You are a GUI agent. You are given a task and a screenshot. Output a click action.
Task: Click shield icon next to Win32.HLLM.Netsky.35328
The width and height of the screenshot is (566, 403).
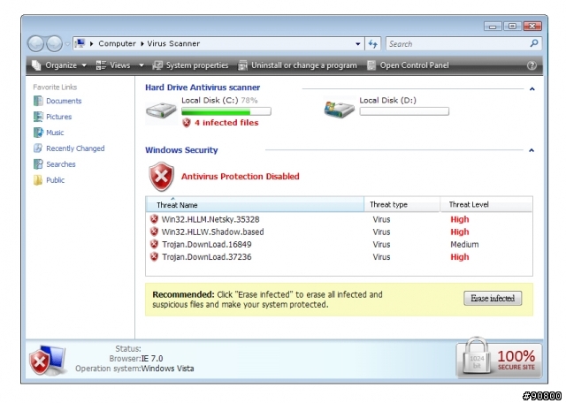pyautogui.click(x=154, y=219)
